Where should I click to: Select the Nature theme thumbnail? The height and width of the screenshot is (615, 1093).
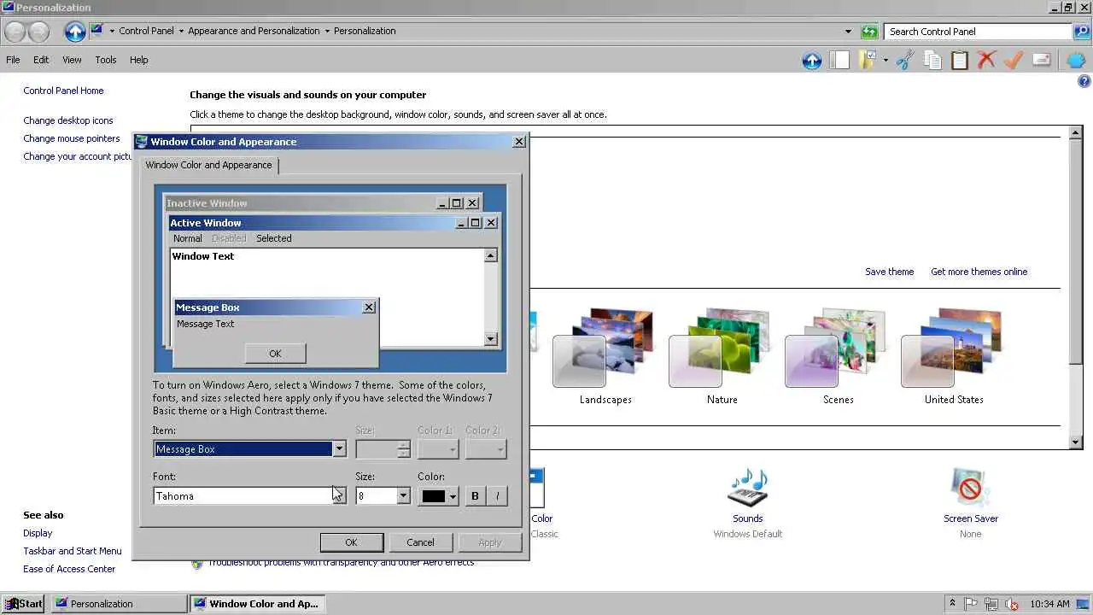click(x=722, y=347)
